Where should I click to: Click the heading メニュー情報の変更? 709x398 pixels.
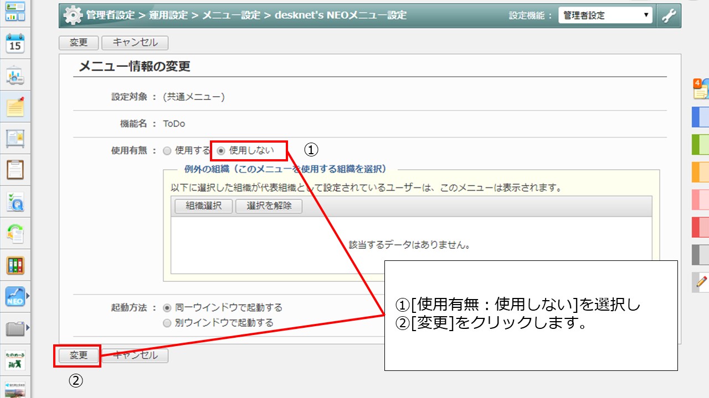tap(135, 67)
